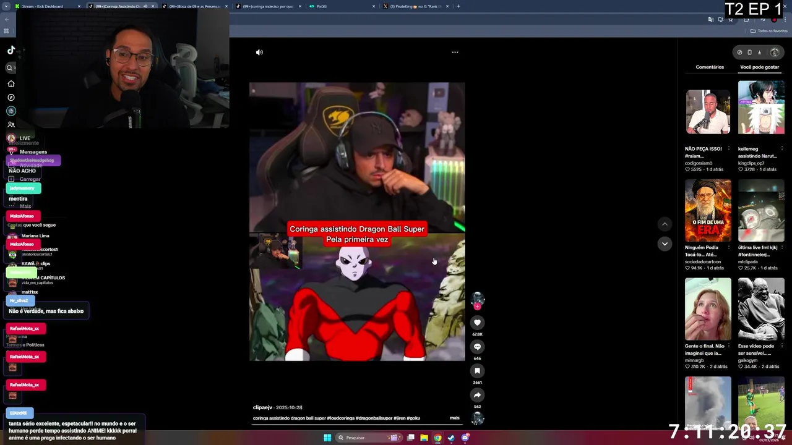
Task: Click the coins icon in the top pill
Action: [739, 53]
